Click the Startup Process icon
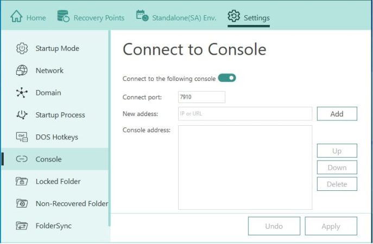This screenshot has height=244, width=373. pyautogui.click(x=22, y=115)
